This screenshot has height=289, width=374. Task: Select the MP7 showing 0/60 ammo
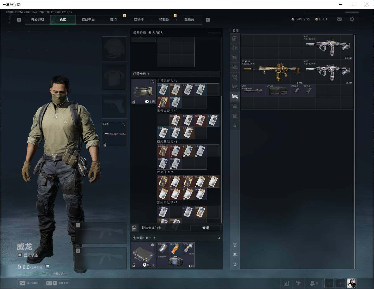[x=328, y=72]
